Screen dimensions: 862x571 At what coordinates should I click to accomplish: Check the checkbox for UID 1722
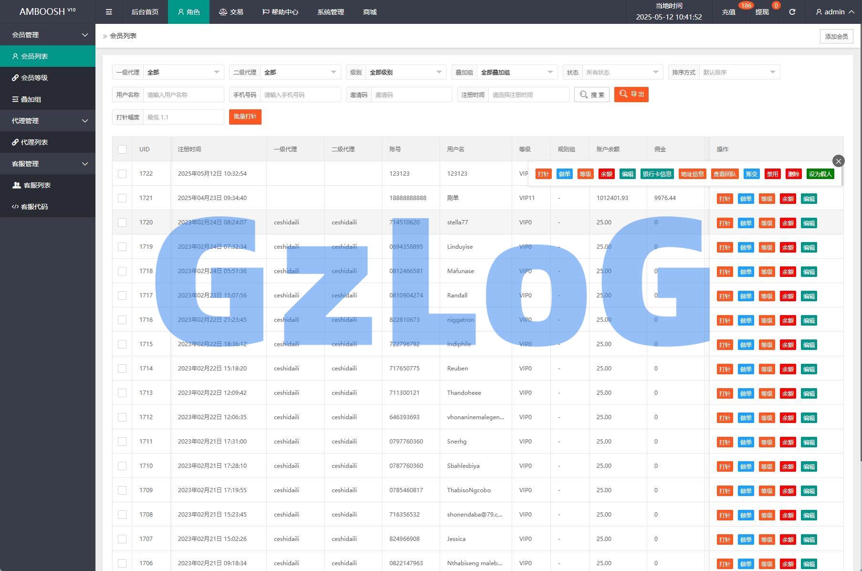pos(122,174)
